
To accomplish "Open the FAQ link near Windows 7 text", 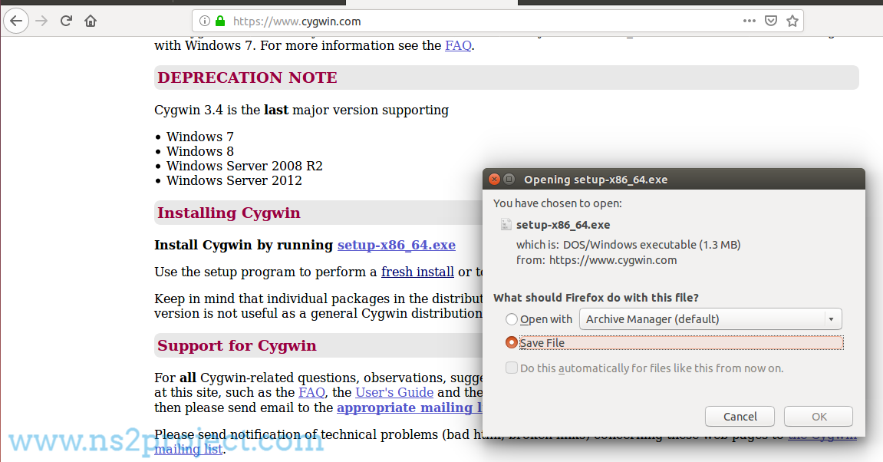I will coord(458,45).
